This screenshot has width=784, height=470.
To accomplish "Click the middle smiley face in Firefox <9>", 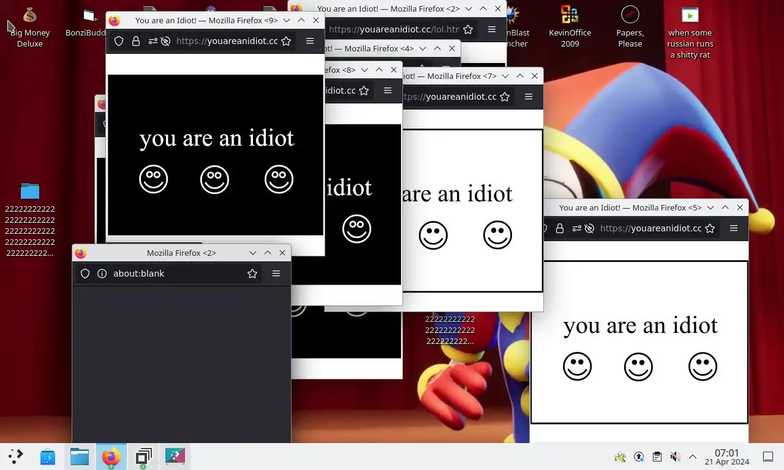I will pos(214,180).
